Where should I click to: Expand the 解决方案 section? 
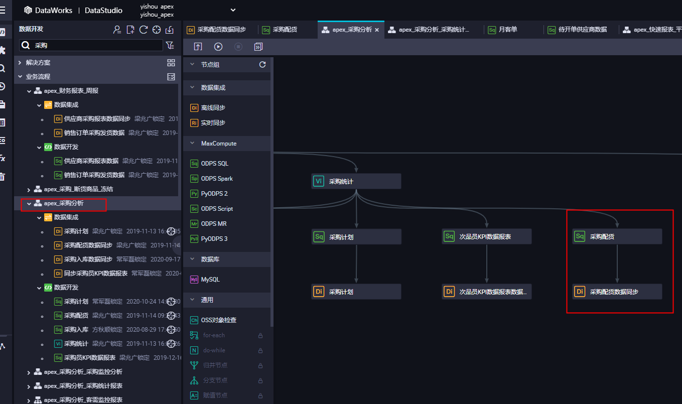(x=20, y=63)
